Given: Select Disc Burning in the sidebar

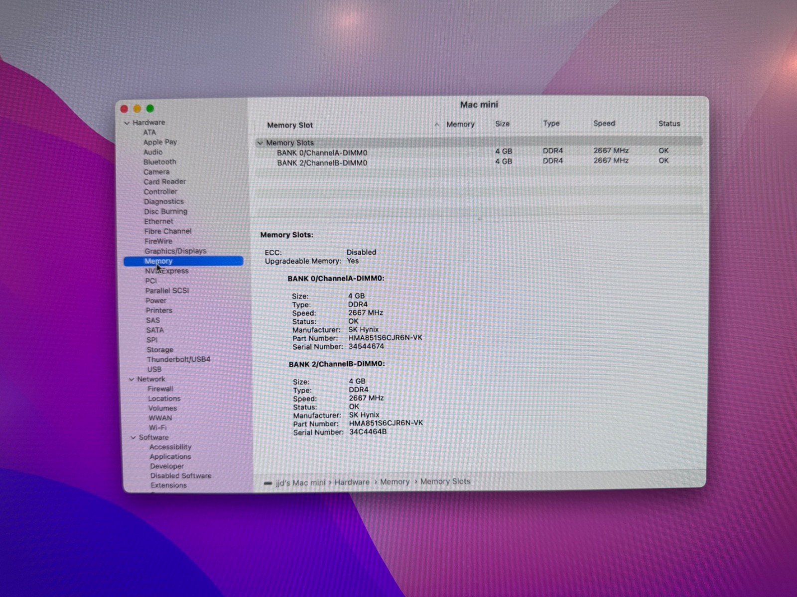Looking at the screenshot, I should pos(165,211).
